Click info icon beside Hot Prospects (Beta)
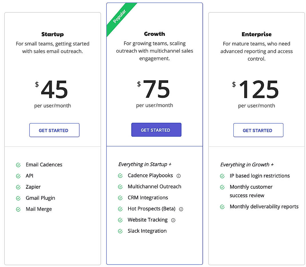 (181, 209)
